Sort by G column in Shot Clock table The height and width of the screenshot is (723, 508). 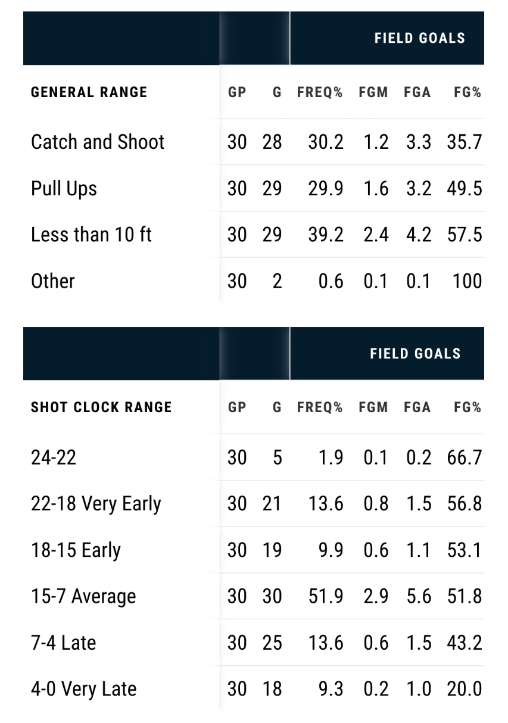[277, 408]
